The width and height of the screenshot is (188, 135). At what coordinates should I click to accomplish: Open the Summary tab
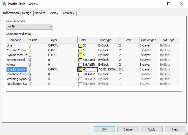point(68,13)
